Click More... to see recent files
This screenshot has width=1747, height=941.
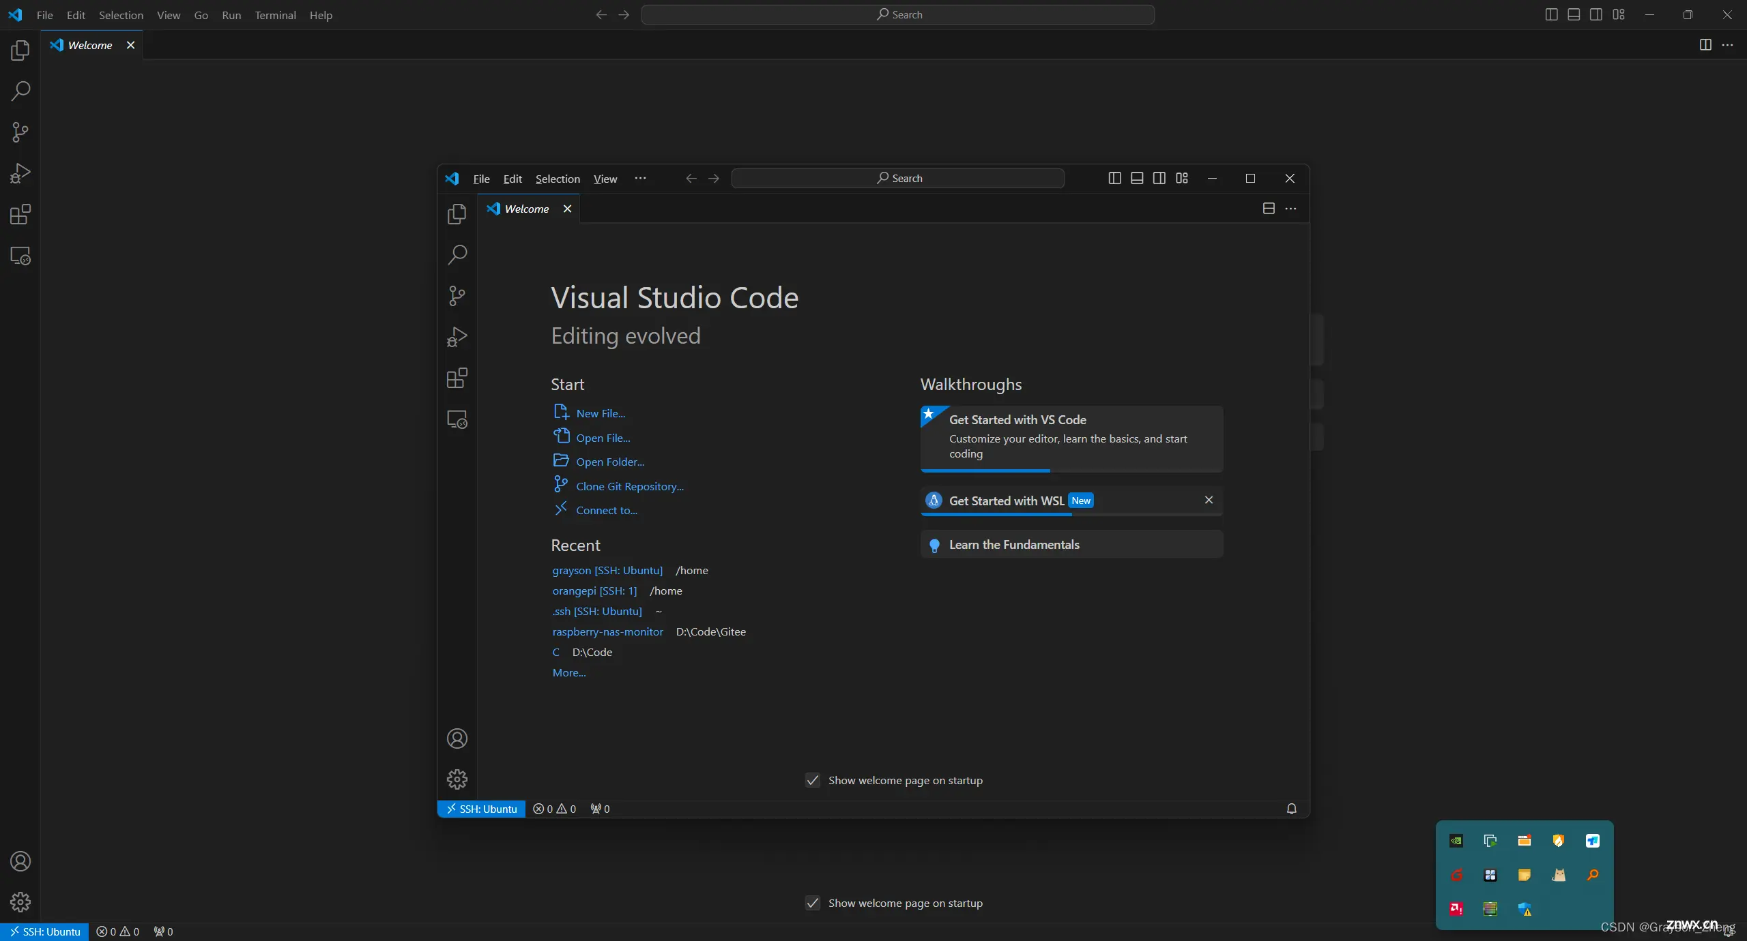[568, 672]
